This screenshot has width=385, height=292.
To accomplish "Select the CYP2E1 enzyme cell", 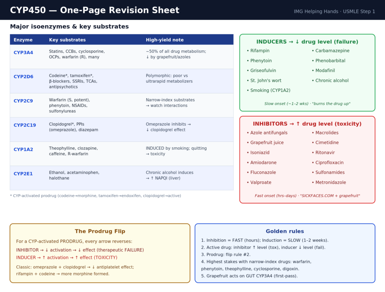I will pos(23,173).
